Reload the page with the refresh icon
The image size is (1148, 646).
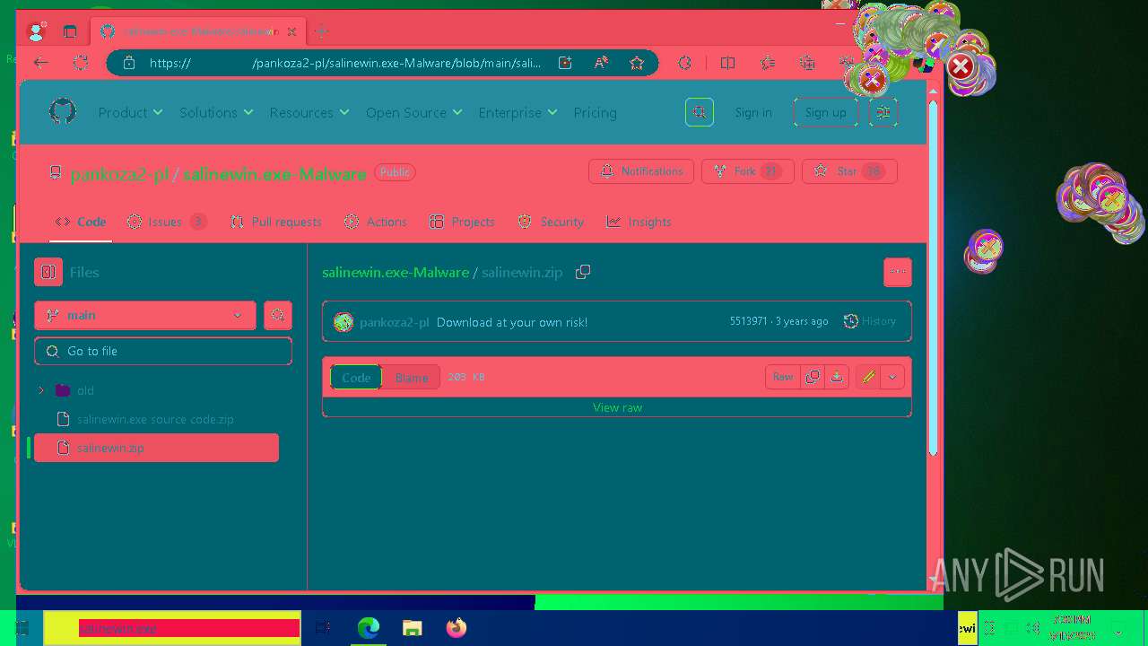click(x=81, y=63)
